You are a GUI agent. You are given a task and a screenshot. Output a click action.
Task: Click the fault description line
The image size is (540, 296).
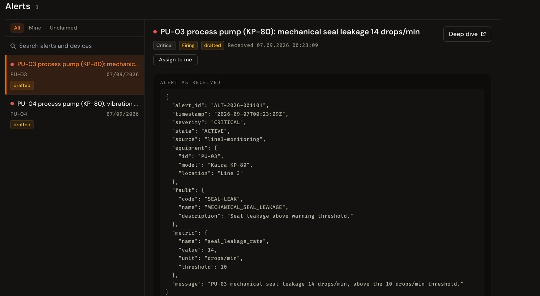[x=266, y=216]
